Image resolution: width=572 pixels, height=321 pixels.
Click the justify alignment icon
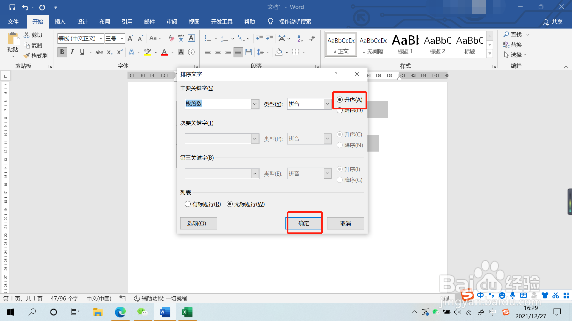click(238, 52)
